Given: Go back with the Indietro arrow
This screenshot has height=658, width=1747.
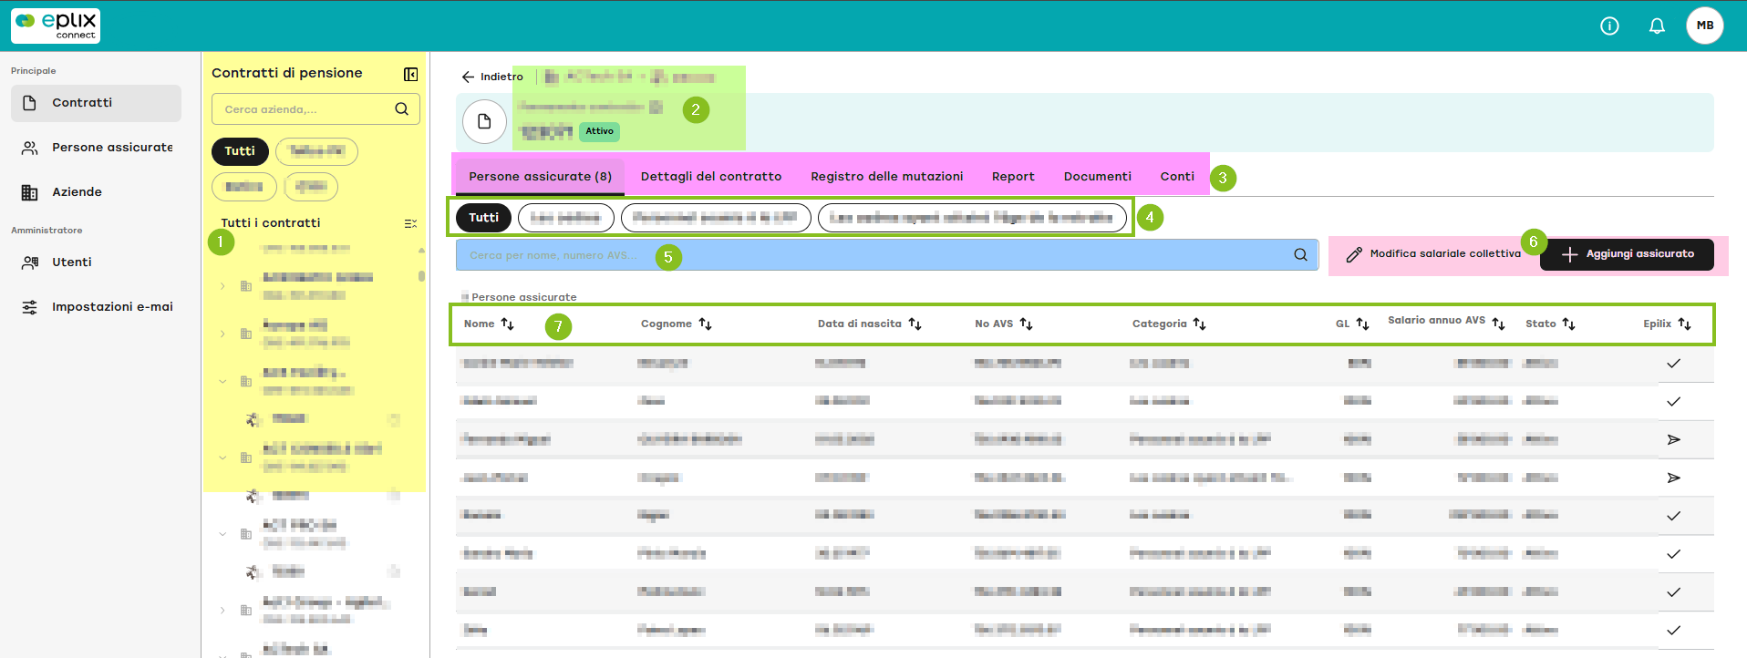Looking at the screenshot, I should pyautogui.click(x=492, y=77).
